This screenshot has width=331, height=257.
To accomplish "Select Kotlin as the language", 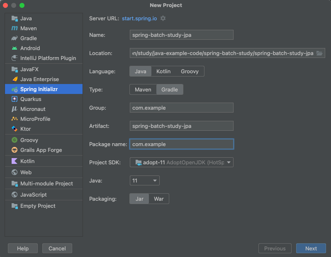I will [163, 71].
